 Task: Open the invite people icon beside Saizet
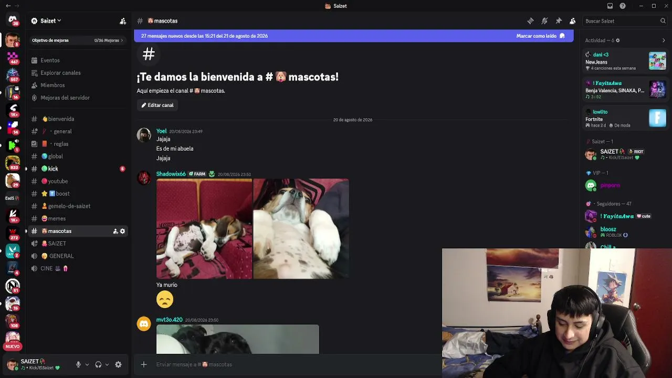pos(123,21)
